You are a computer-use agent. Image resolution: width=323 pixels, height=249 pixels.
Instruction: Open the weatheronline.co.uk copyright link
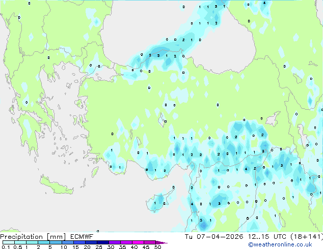click(280, 244)
